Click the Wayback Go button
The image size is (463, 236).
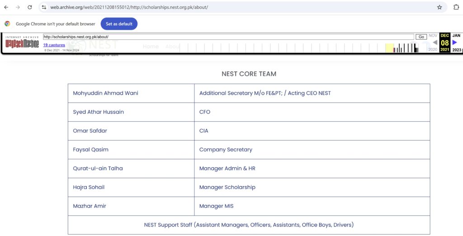click(x=421, y=37)
